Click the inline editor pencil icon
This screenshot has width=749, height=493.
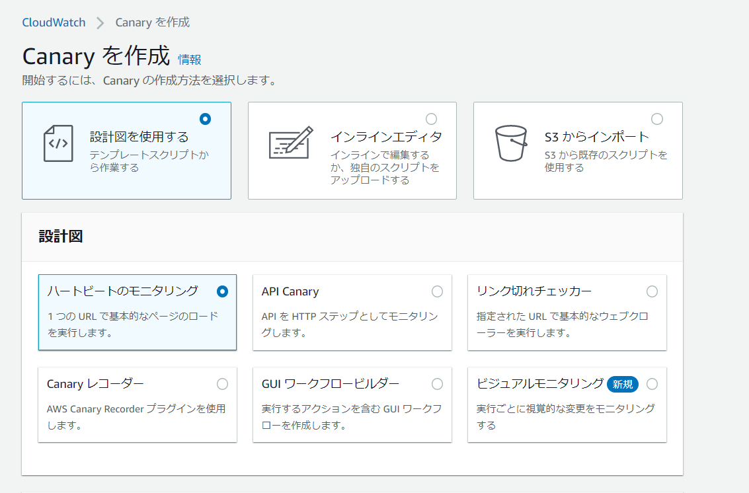coord(291,142)
